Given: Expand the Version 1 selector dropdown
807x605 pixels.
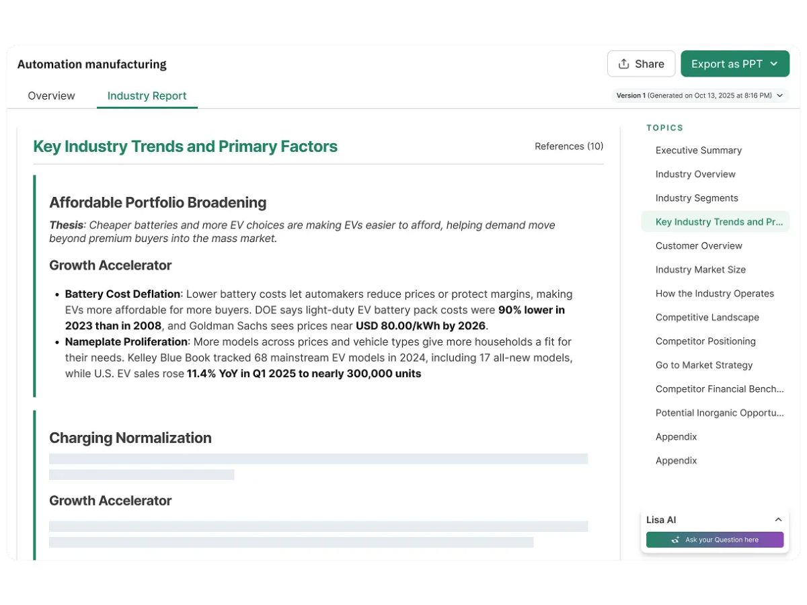Looking at the screenshot, I should coord(780,95).
